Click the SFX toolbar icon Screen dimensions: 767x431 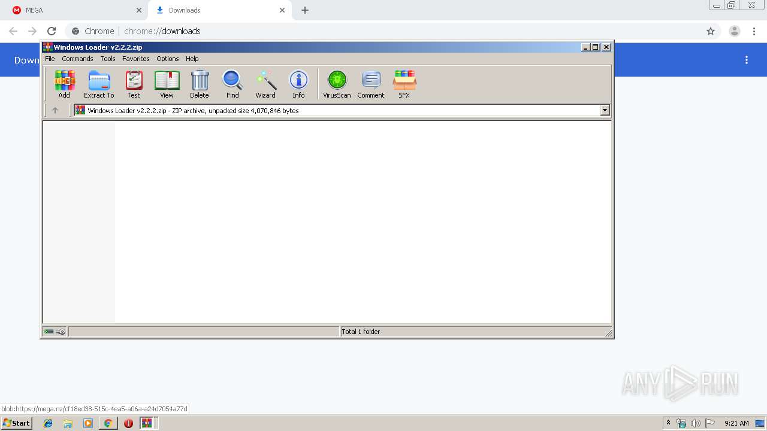[x=404, y=84]
